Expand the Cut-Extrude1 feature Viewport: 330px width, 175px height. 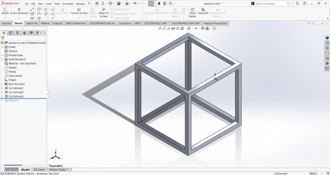2,88
